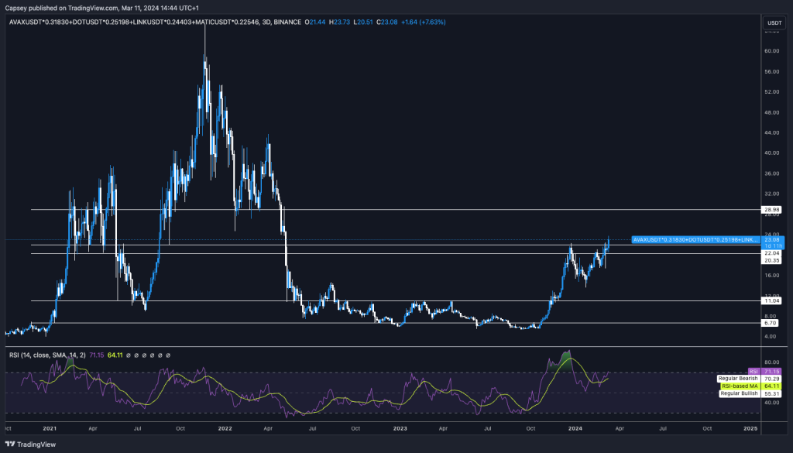Select the 28.98 horizontal line price label

click(x=772, y=209)
